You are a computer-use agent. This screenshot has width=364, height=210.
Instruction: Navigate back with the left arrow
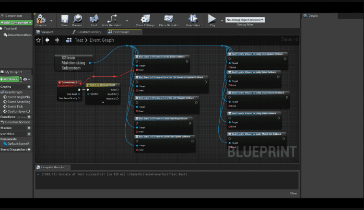pos(47,40)
